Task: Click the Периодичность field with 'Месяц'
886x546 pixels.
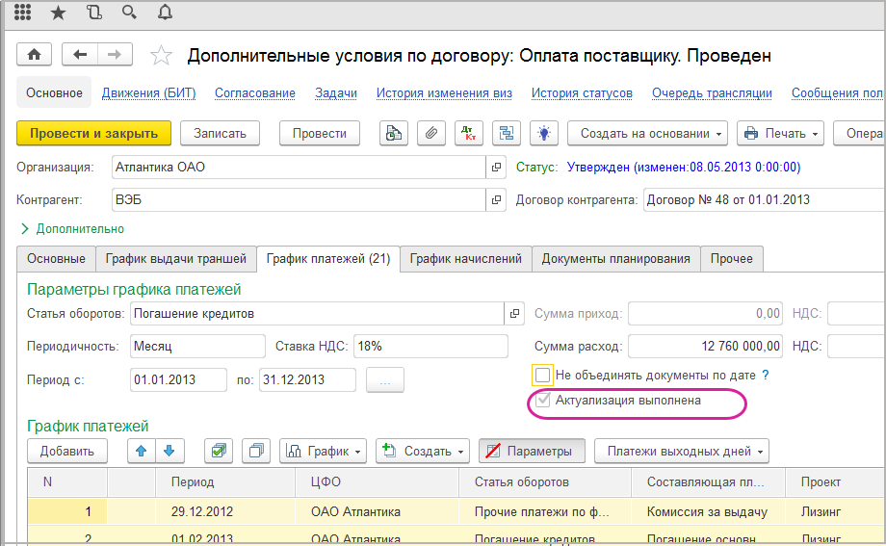Action: (x=195, y=346)
